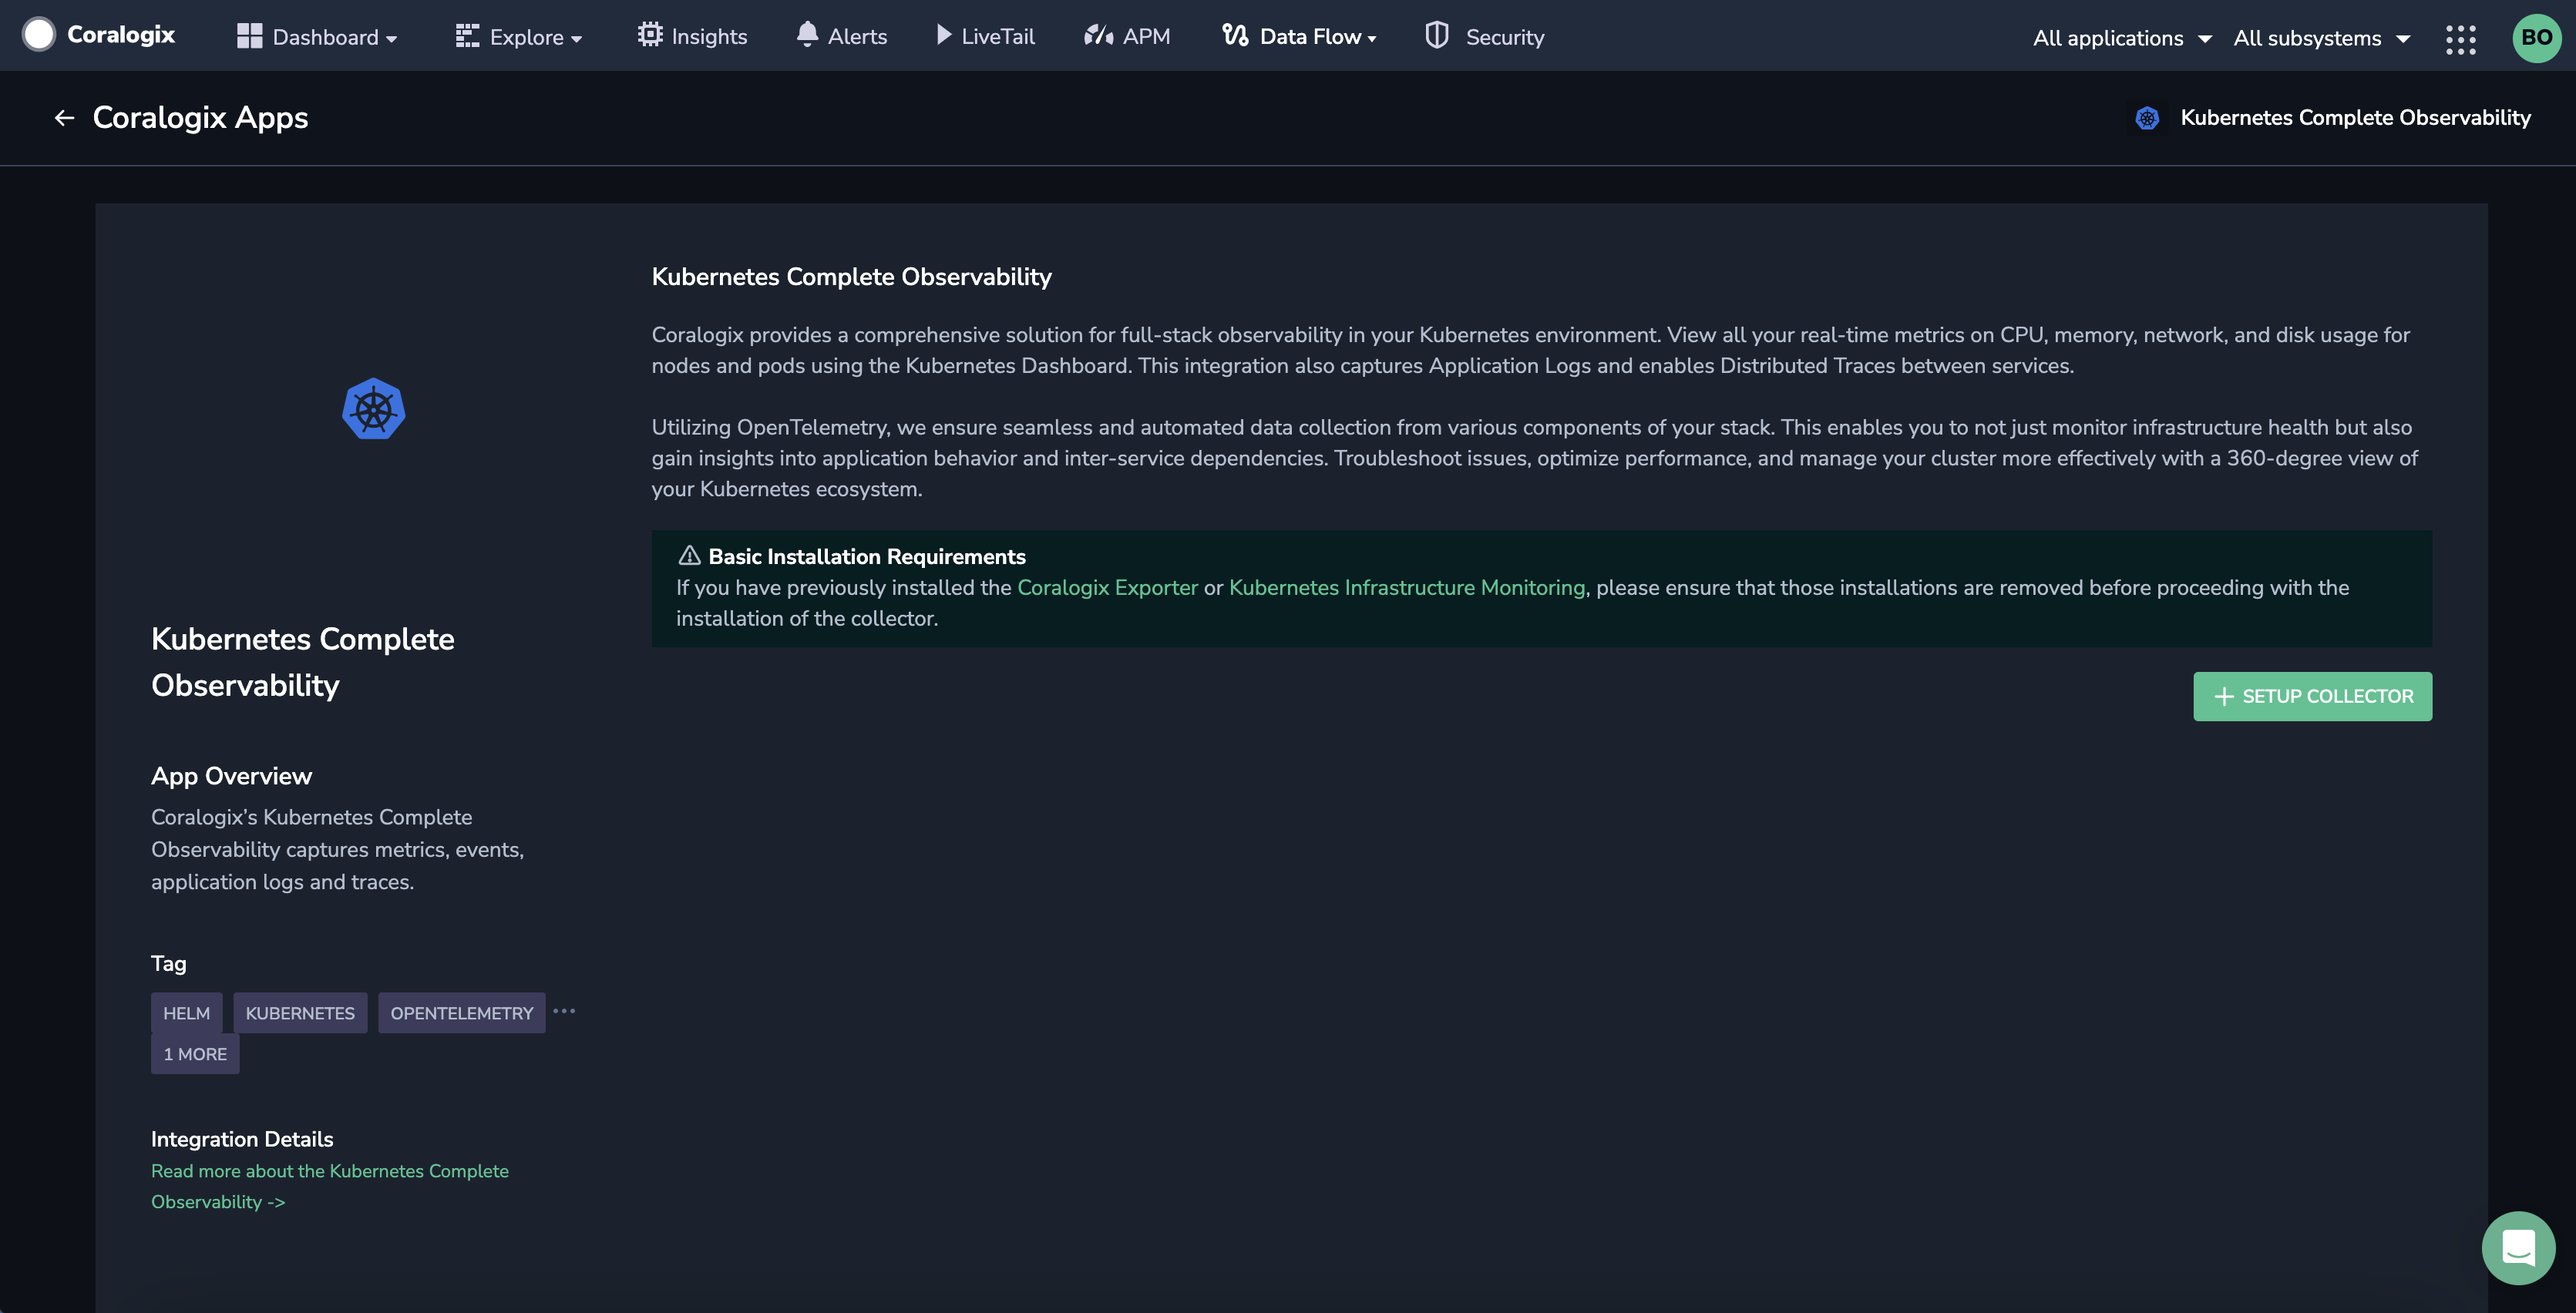Click the main Kubernetes Complete Observability title

(x=851, y=277)
